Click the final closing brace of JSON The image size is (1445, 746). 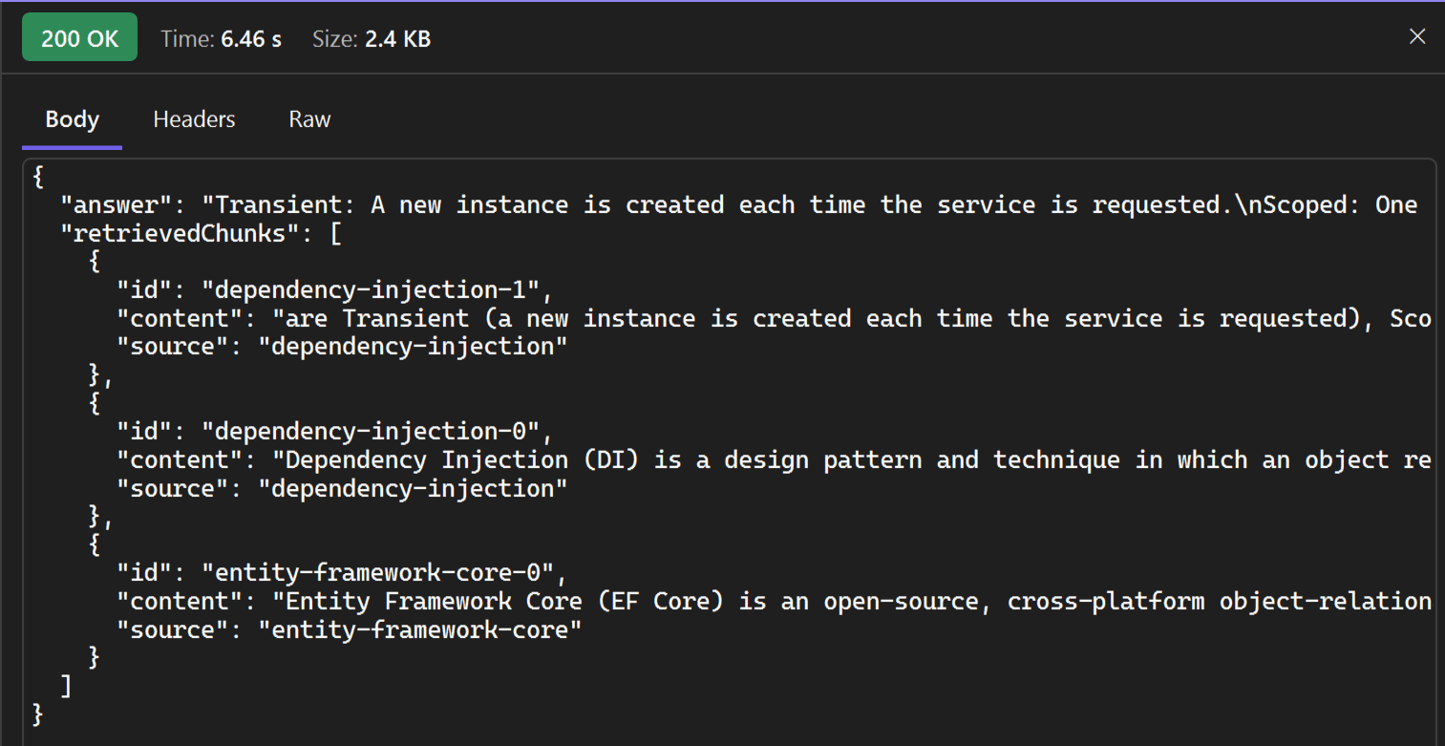(38, 714)
